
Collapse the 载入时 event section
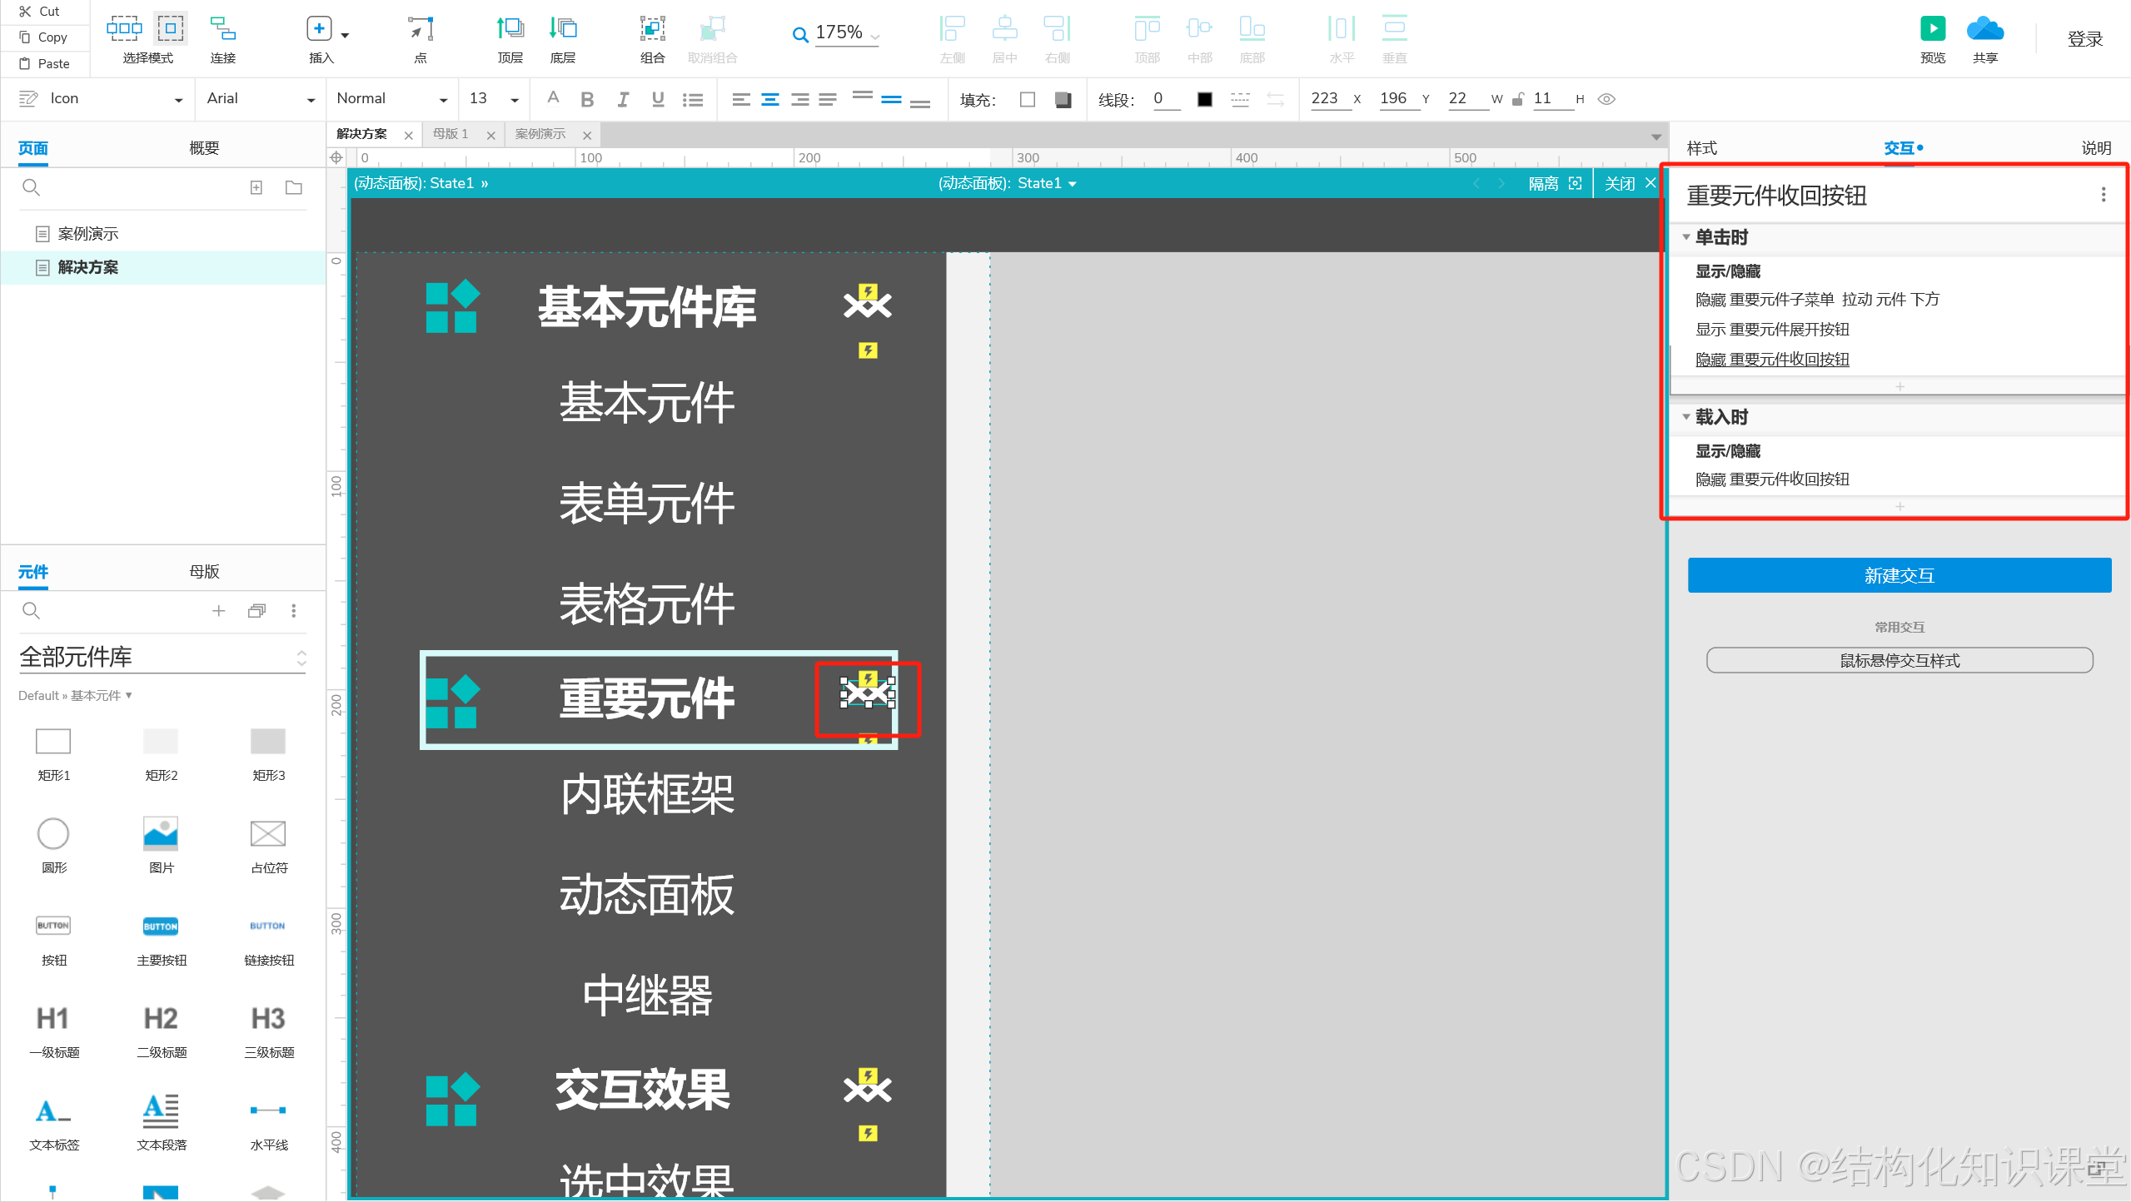click(x=1685, y=417)
